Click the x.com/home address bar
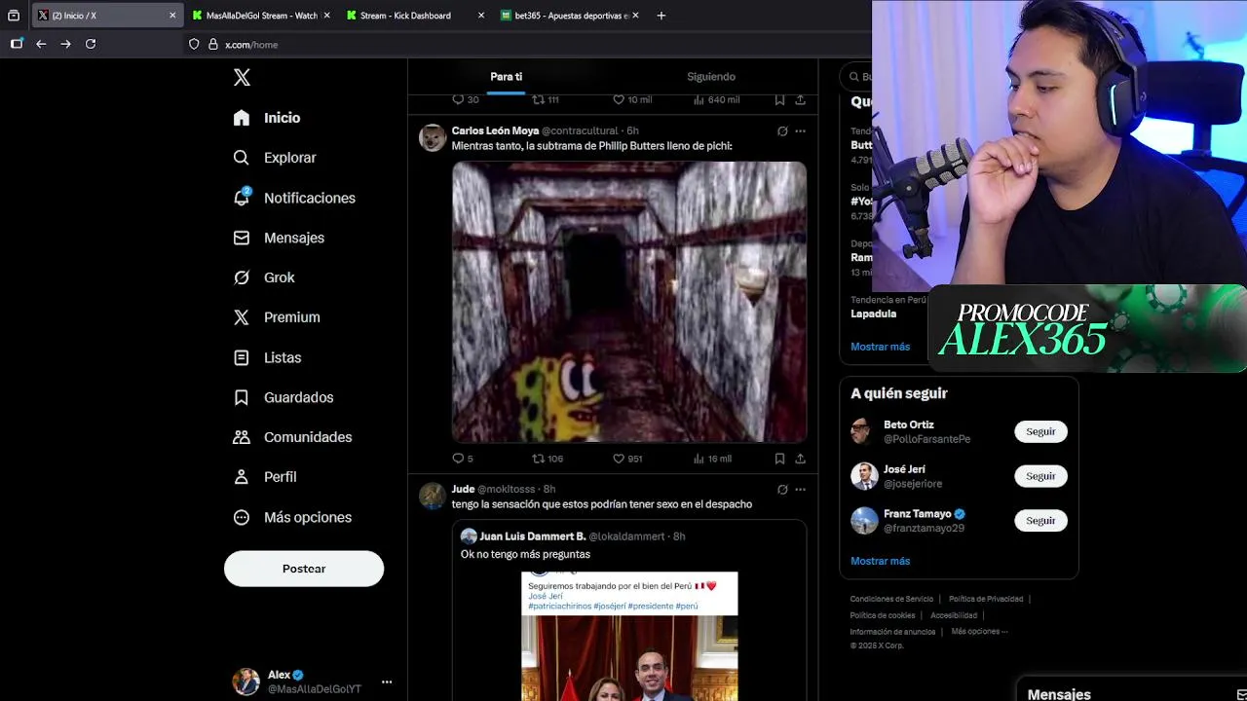 (526, 44)
